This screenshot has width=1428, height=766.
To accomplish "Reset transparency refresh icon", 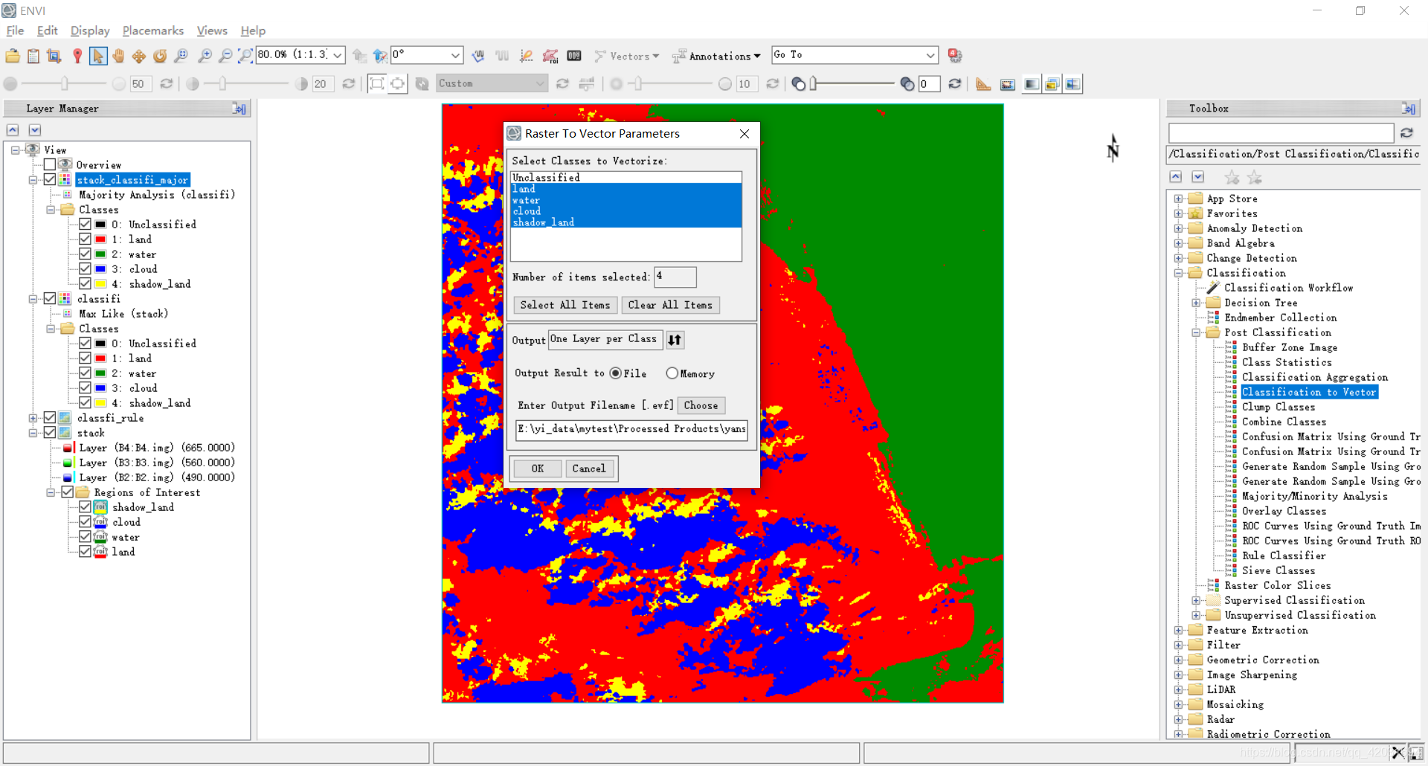I will tap(955, 84).
